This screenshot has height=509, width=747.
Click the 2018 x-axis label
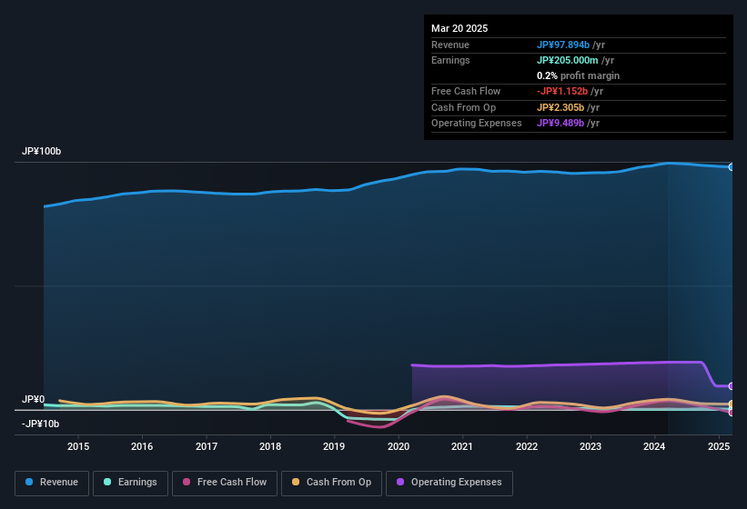[270, 446]
